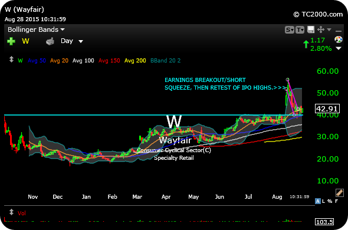Click the yellow W ticker symbol field
This screenshot has height=230, width=348.
pos(25,41)
